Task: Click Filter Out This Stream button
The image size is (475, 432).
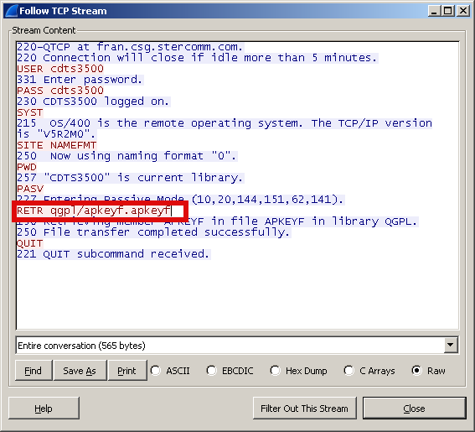Action: point(304,409)
